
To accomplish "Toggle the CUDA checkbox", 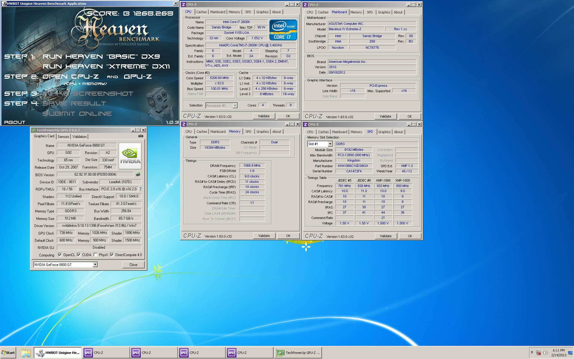I will coord(79,255).
